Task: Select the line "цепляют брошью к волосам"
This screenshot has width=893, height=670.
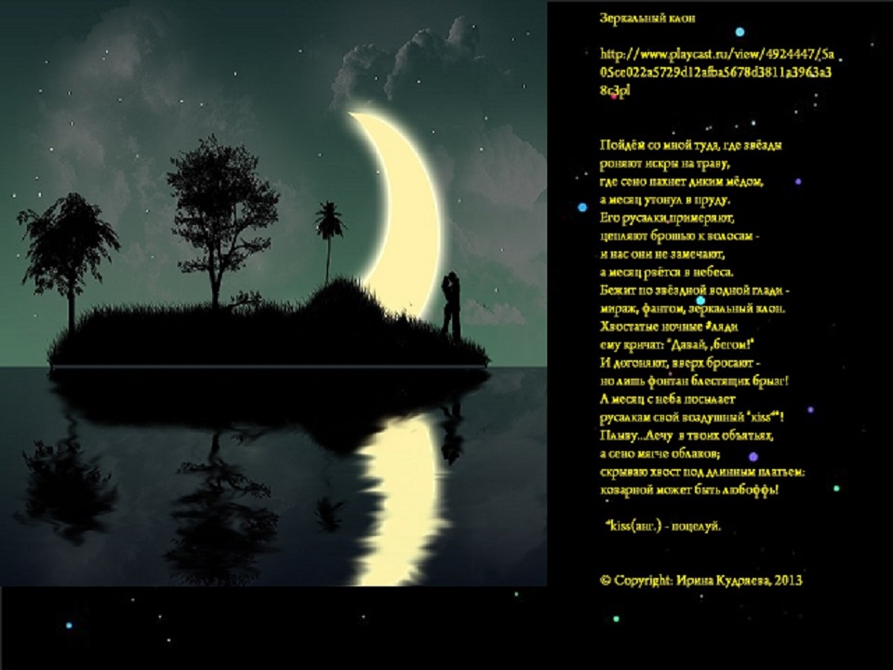Action: [679, 236]
